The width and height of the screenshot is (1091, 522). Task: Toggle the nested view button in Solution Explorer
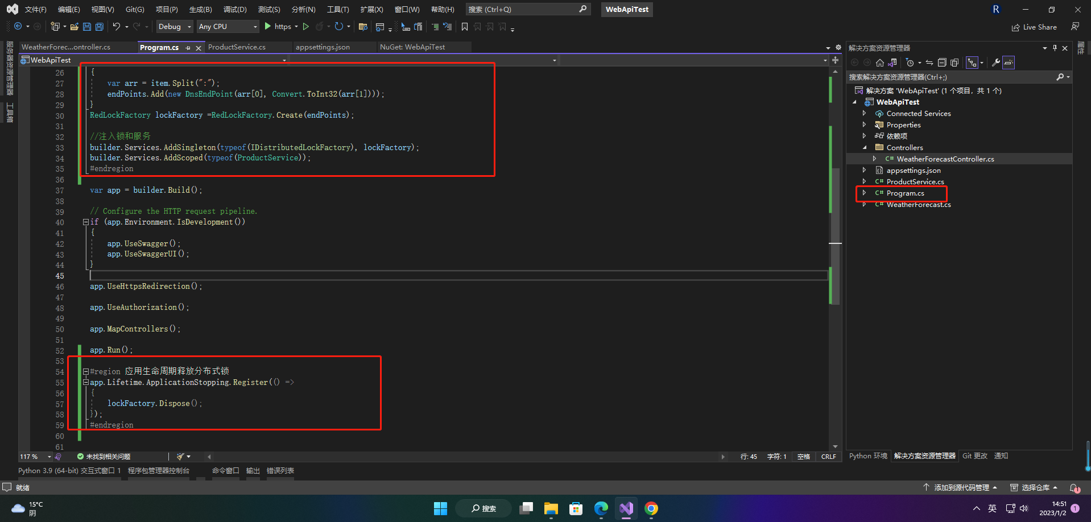(972, 63)
